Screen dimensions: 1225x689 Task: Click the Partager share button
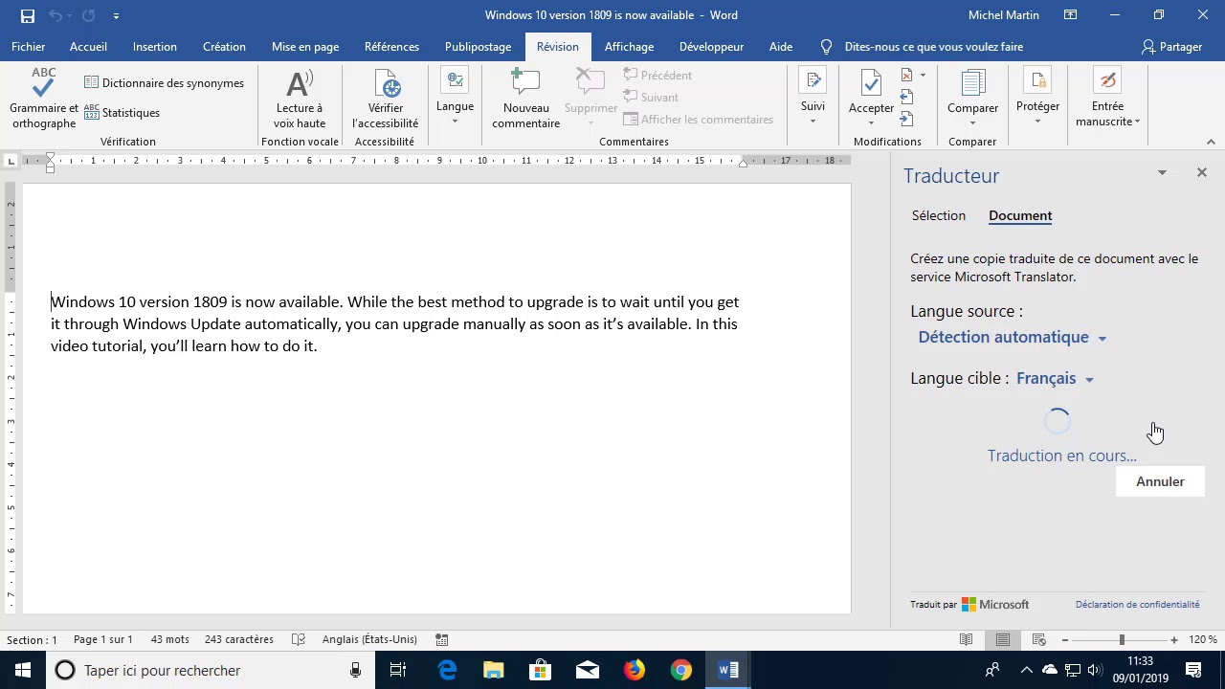tap(1171, 47)
